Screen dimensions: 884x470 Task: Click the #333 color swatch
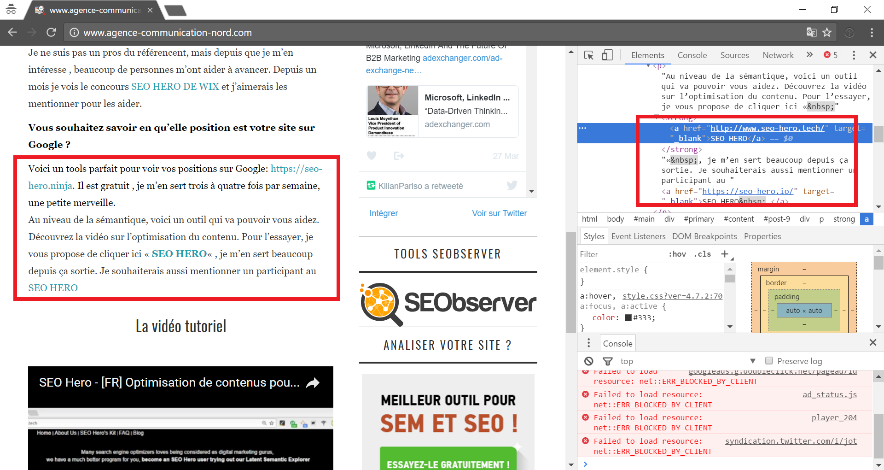628,318
